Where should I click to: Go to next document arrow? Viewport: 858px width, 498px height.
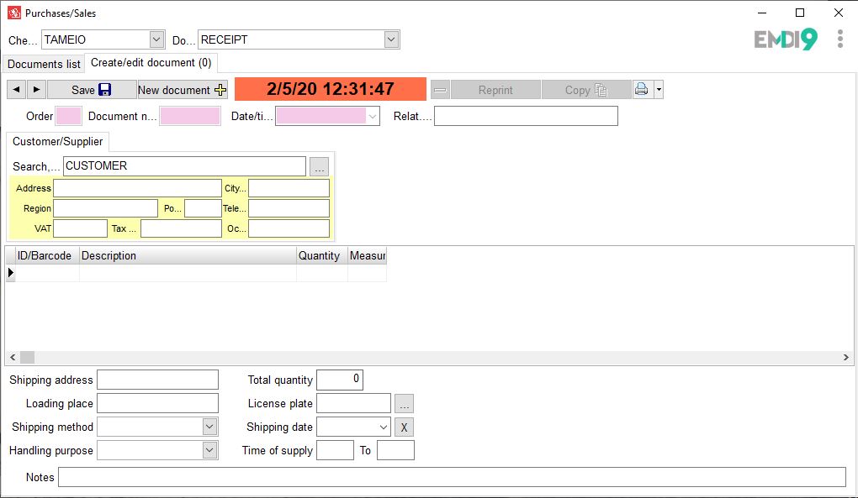pos(36,90)
